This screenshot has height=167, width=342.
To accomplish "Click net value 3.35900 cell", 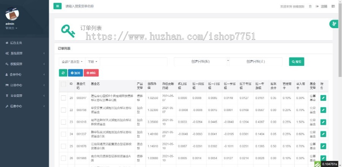I will click(153, 122).
